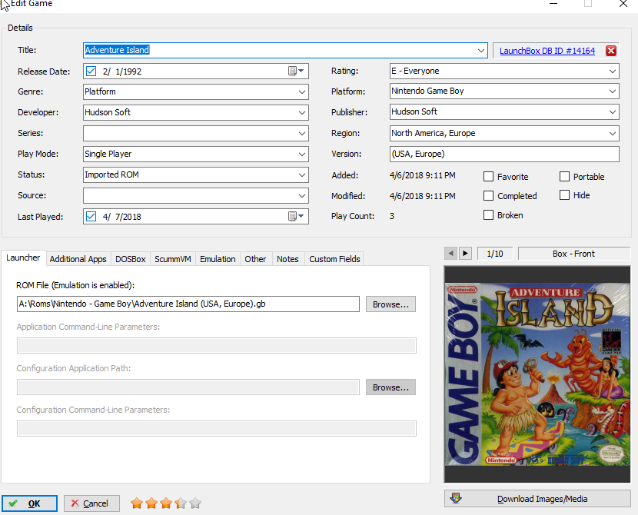638x515 pixels.
Task: Open the Source dropdown
Action: pos(302,196)
